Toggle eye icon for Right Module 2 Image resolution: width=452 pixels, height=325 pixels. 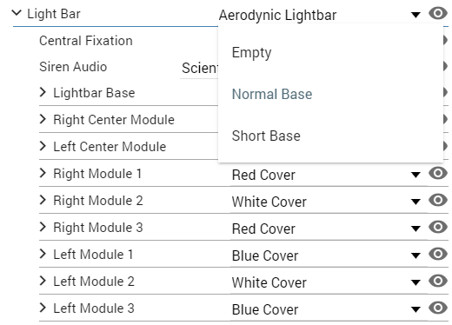coord(438,200)
